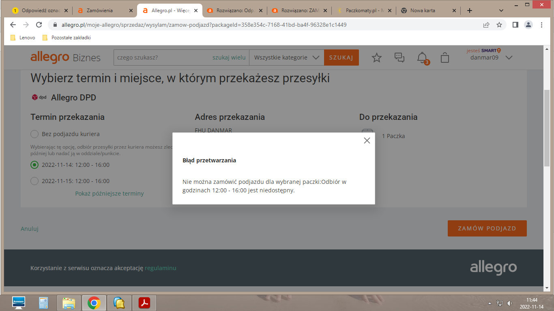The height and width of the screenshot is (311, 554).
Task: Select pickup date 2022-11-14 12:00-16:00
Action: pyautogui.click(x=34, y=165)
